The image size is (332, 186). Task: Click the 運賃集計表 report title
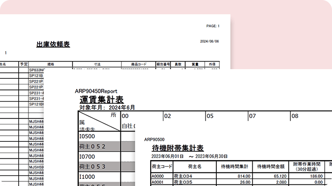click(102, 100)
